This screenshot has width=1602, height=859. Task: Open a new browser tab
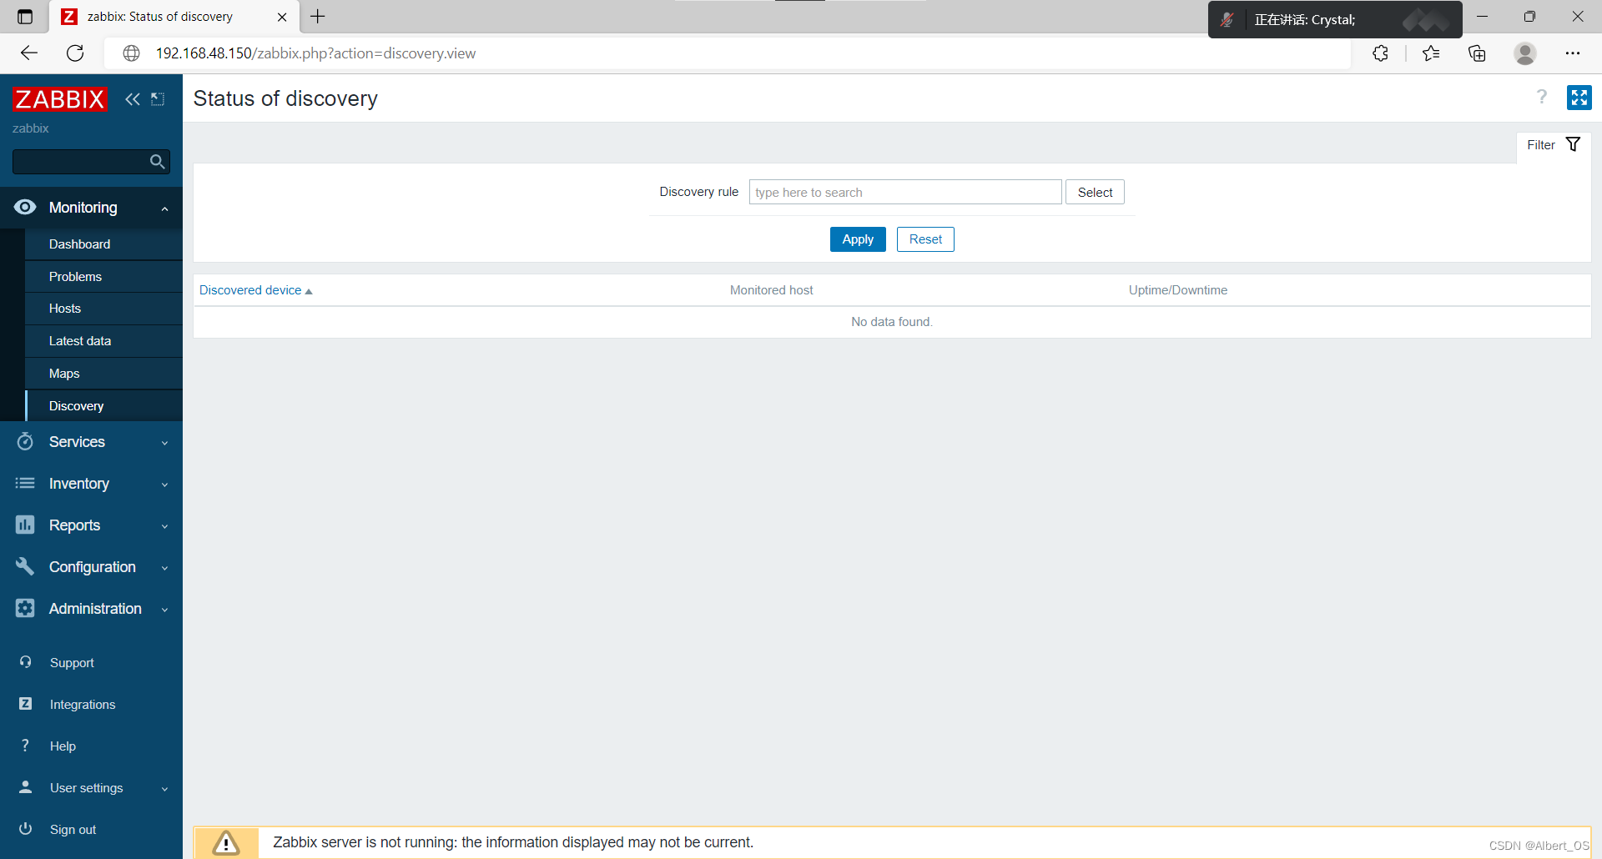[x=318, y=17]
